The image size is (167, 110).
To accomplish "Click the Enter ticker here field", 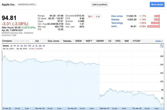I will [x=23, y=41].
